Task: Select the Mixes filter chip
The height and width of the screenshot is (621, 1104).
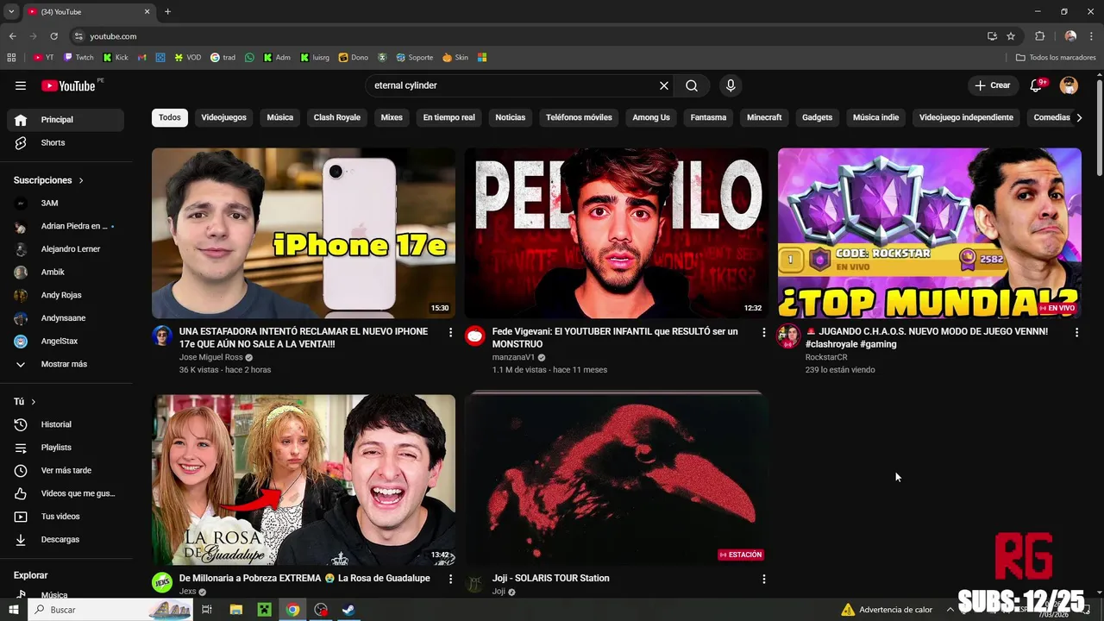Action: [392, 117]
